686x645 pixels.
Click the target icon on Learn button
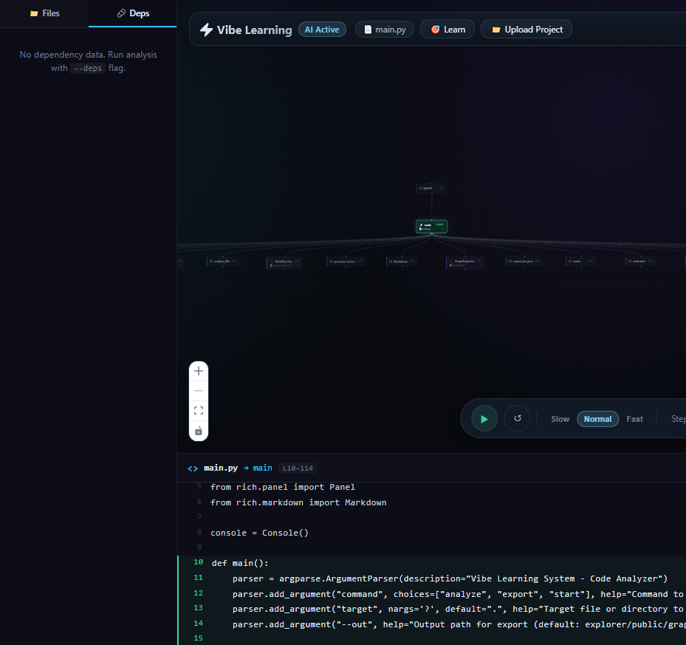click(436, 30)
